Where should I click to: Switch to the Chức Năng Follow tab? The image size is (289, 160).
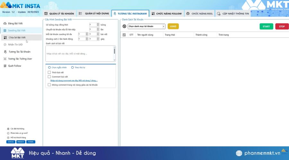click(x=166, y=13)
